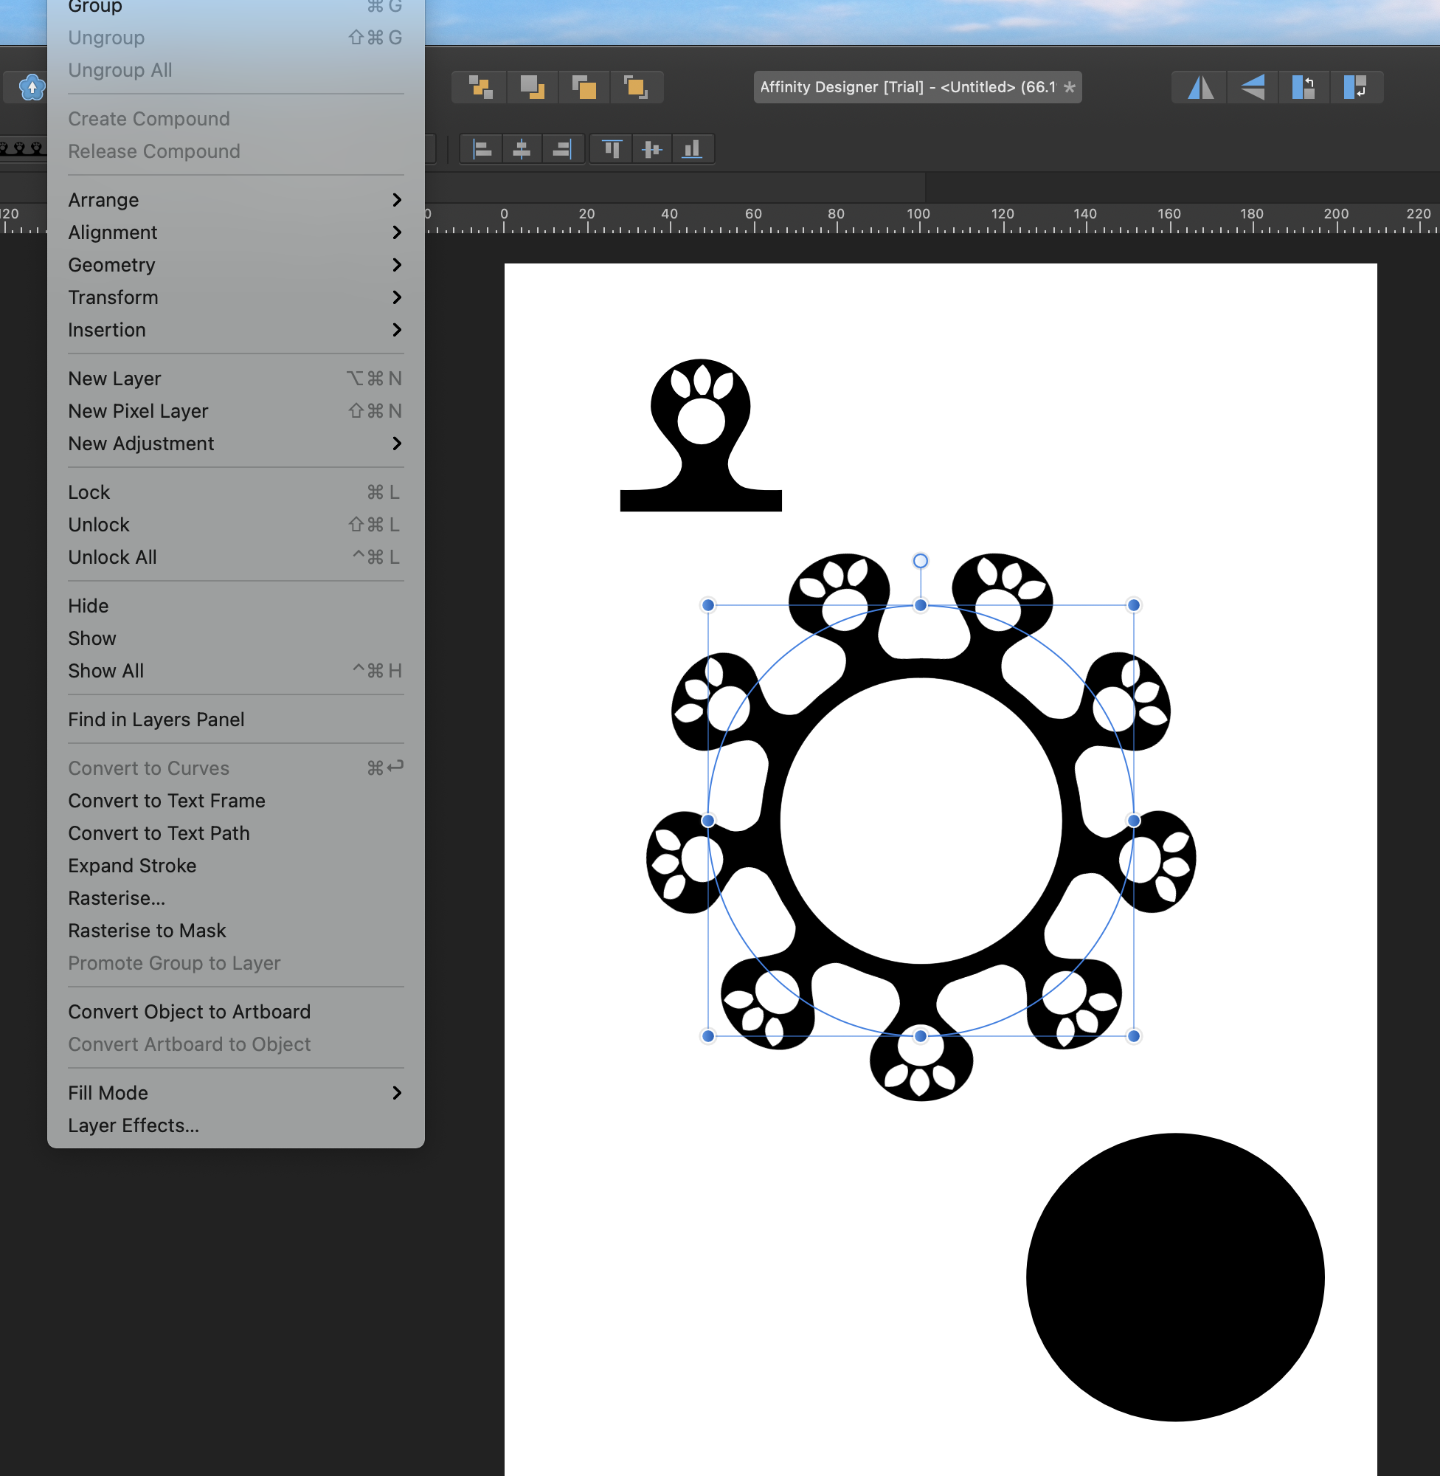1440x1476 pixels.
Task: Click the Rasterise... menu item
Action: [x=235, y=898]
